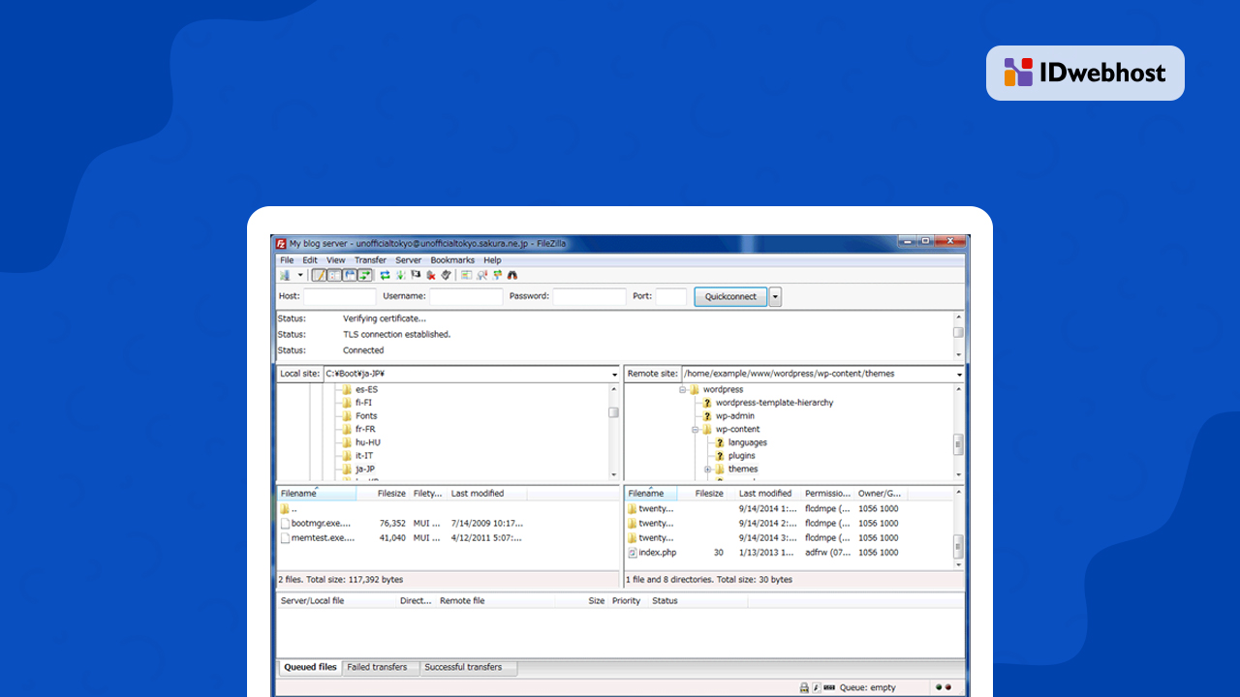Screen dimensions: 1240x697
Task: Click the green status indicator light
Action: 938,687
